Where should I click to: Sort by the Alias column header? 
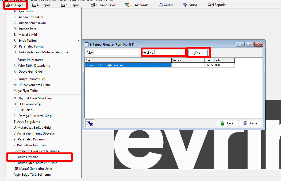point(128,60)
